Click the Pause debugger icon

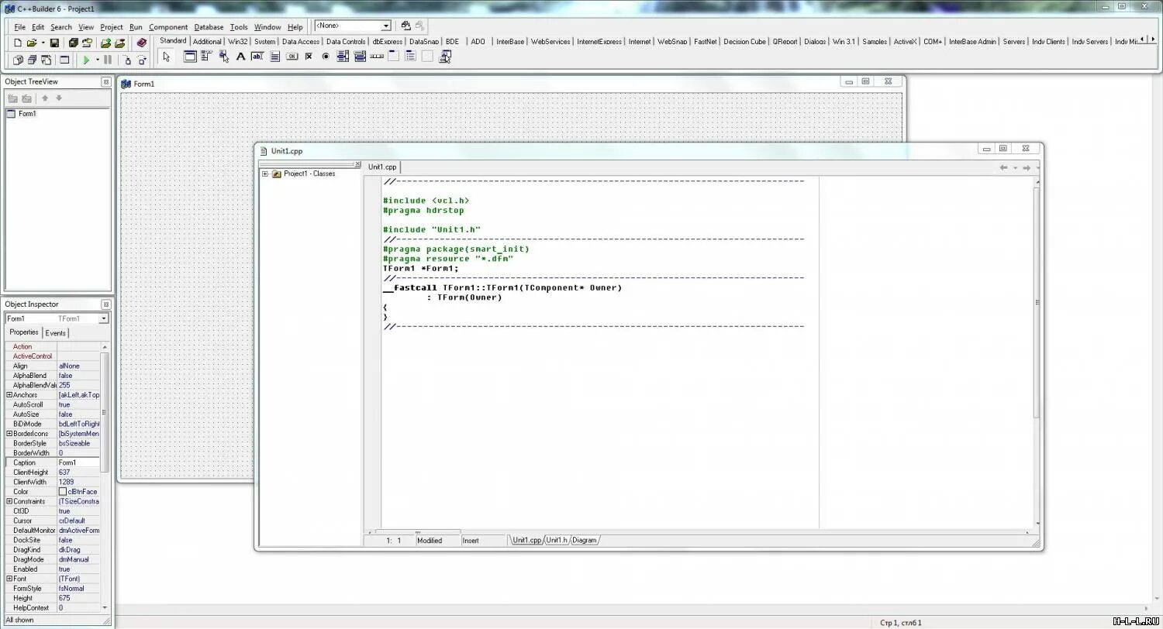[108, 60]
